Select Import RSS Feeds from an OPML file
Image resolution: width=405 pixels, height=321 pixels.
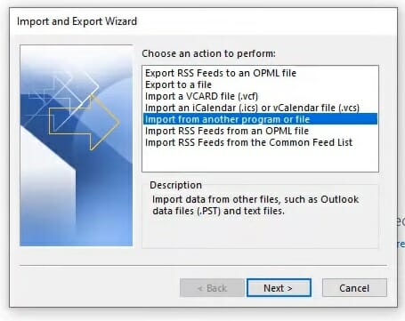pyautogui.click(x=227, y=131)
